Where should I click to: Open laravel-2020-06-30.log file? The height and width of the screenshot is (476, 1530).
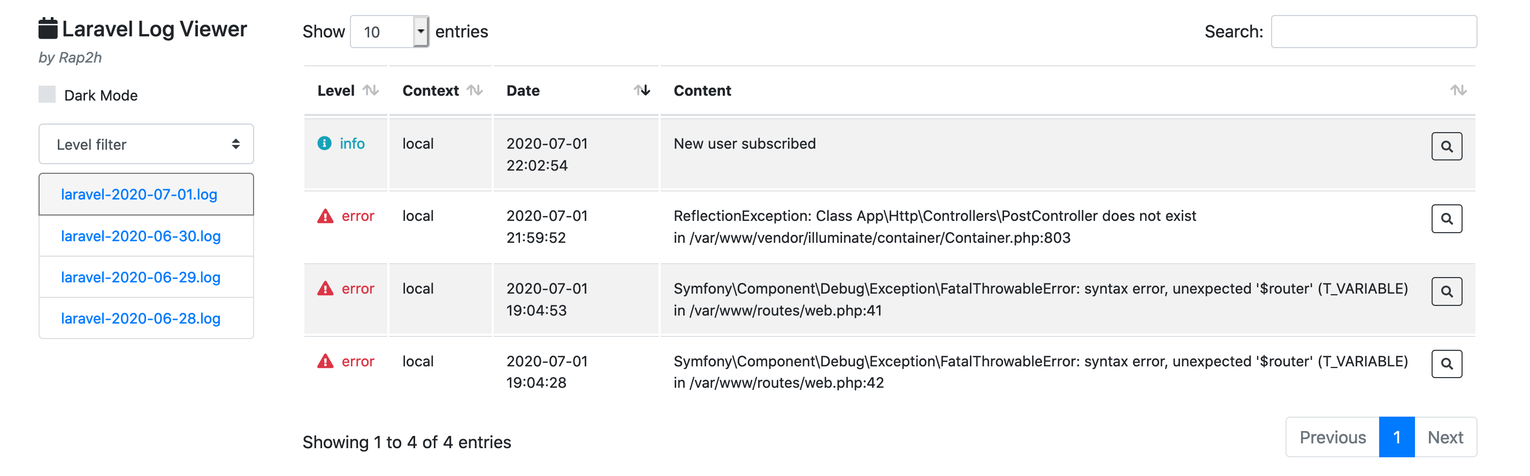pos(141,236)
